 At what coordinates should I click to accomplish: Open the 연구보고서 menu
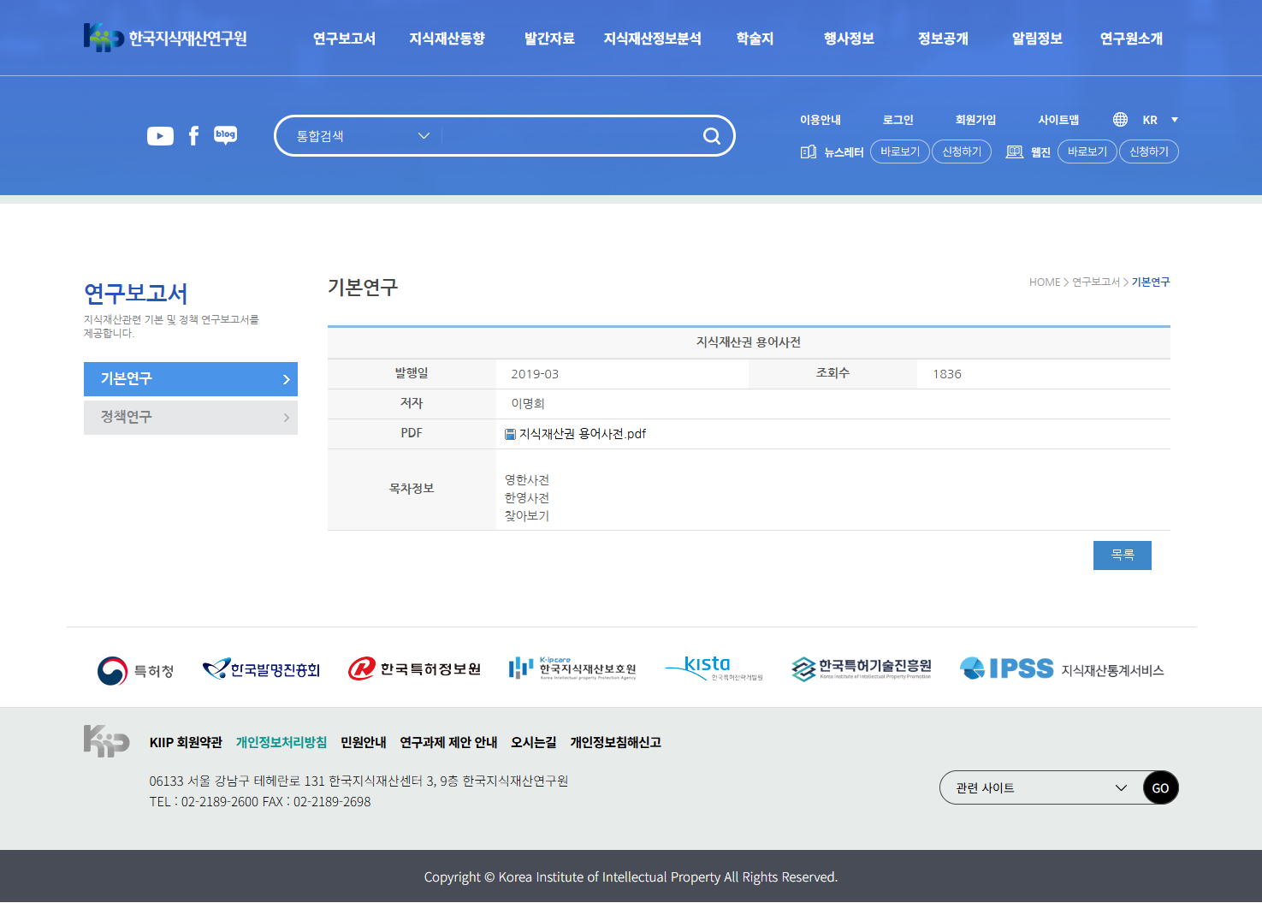pyautogui.click(x=344, y=39)
